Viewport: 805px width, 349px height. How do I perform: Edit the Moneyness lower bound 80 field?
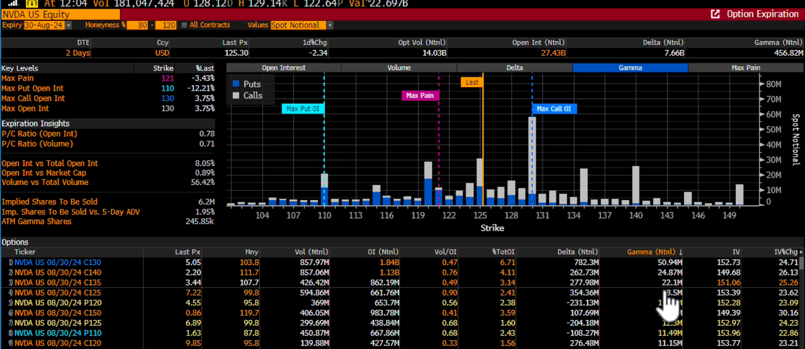(137, 25)
